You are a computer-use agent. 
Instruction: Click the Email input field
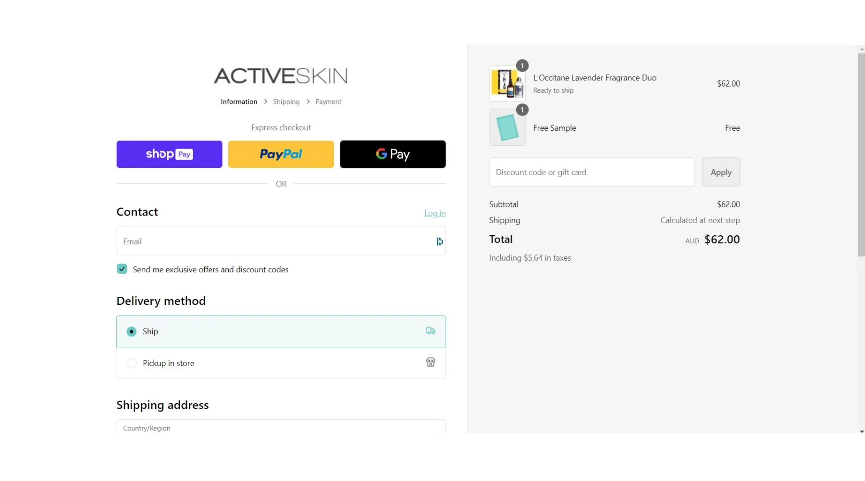[x=274, y=241]
